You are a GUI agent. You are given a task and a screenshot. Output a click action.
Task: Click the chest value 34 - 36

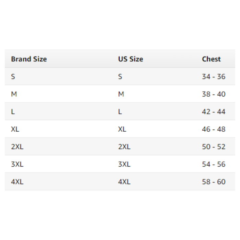click(x=214, y=76)
